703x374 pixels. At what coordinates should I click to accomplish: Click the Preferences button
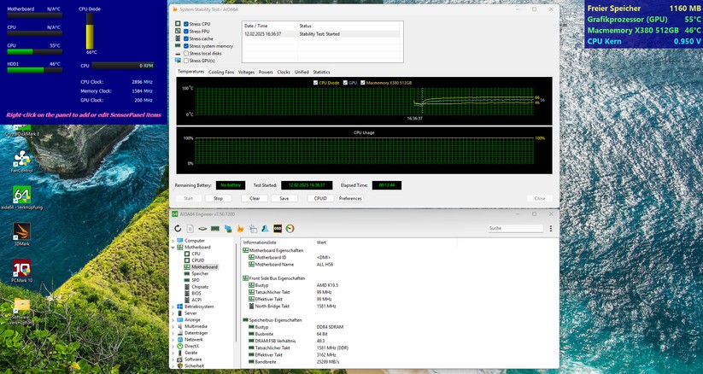click(350, 198)
